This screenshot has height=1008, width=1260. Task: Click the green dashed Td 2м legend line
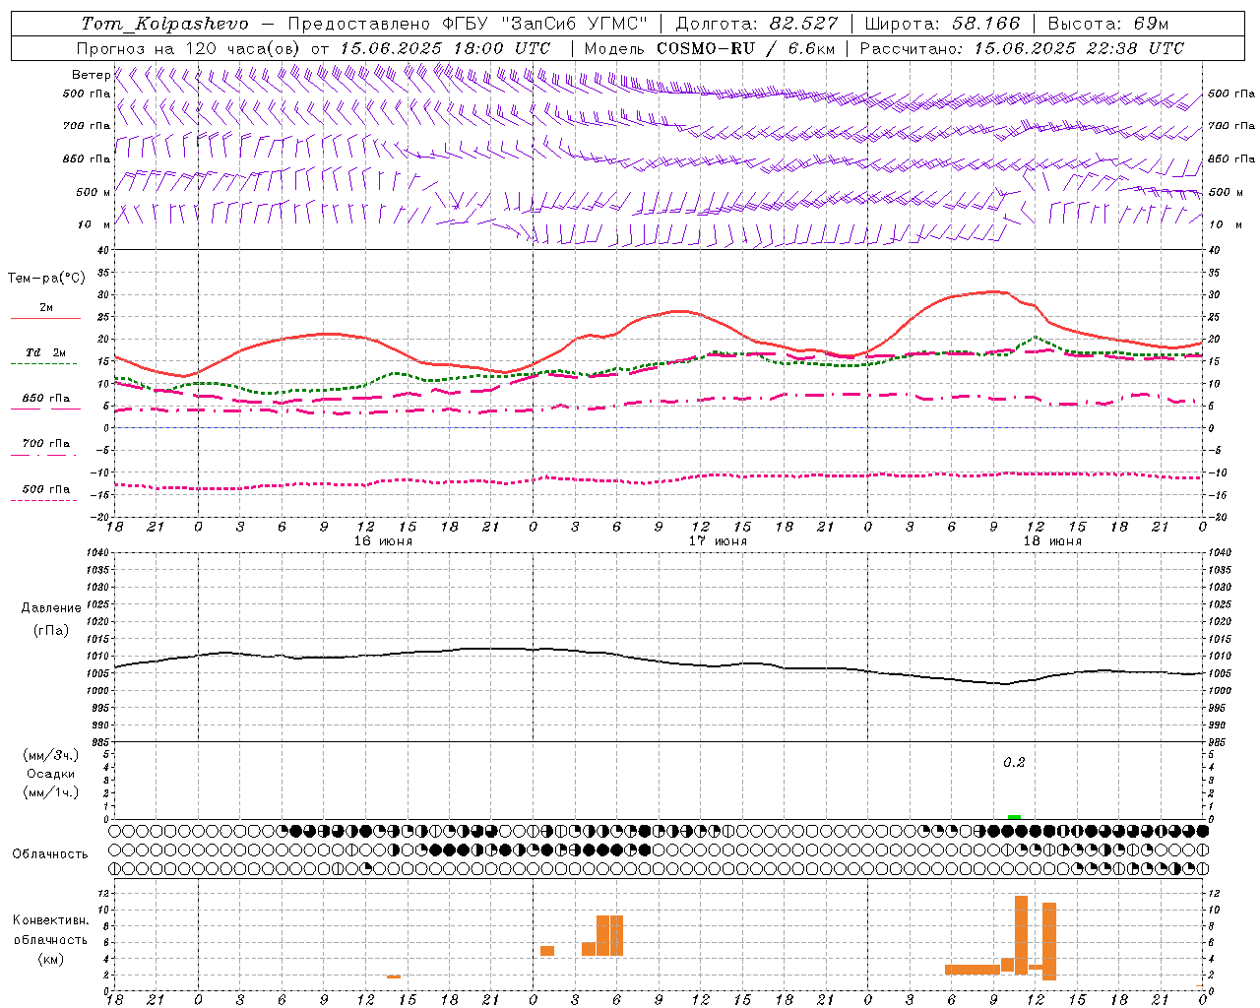tap(43, 364)
